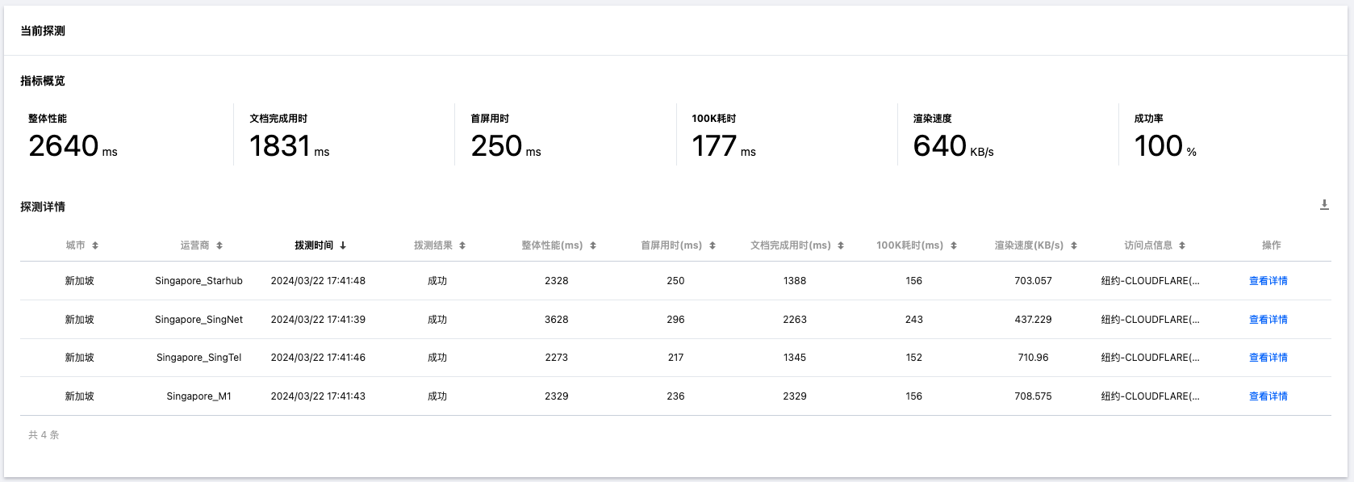Viewport: 1354px width, 482px height.
Task: Open 查看详情 for Singapore_Starhub row
Action: coord(1268,281)
